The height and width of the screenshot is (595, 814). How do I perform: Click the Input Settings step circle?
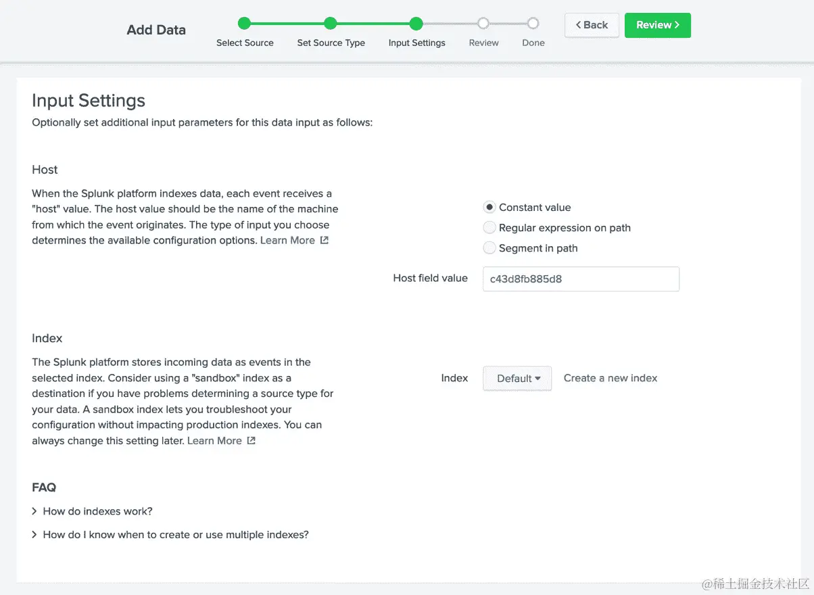(416, 24)
